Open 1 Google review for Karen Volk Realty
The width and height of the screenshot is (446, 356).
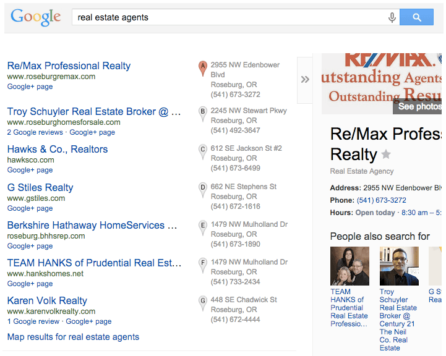click(33, 321)
